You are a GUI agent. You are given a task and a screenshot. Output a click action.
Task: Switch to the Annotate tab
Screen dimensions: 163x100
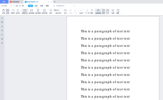coord(36,6)
